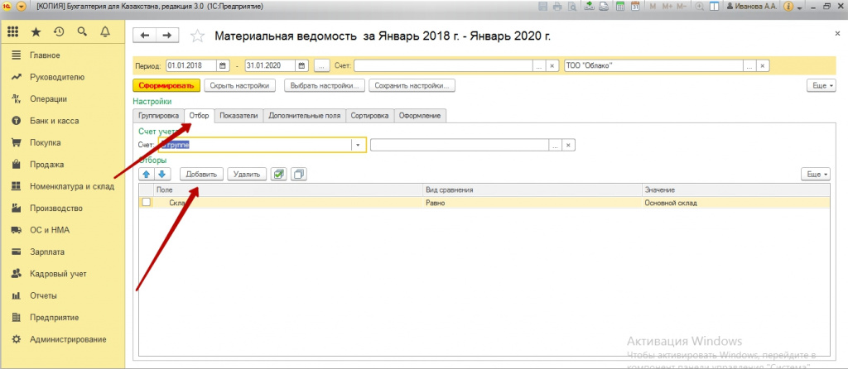This screenshot has width=848, height=369.
Task: Open print preview icon in title bar
Action: pos(571,7)
